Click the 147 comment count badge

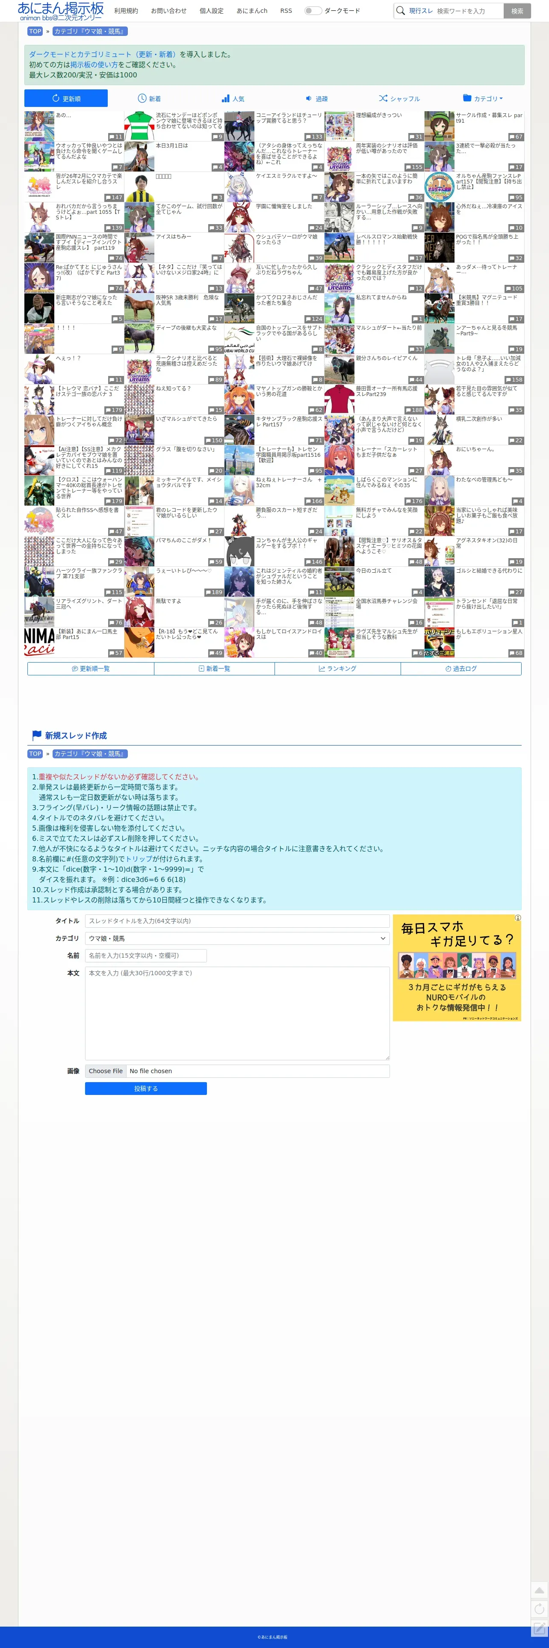tap(113, 198)
